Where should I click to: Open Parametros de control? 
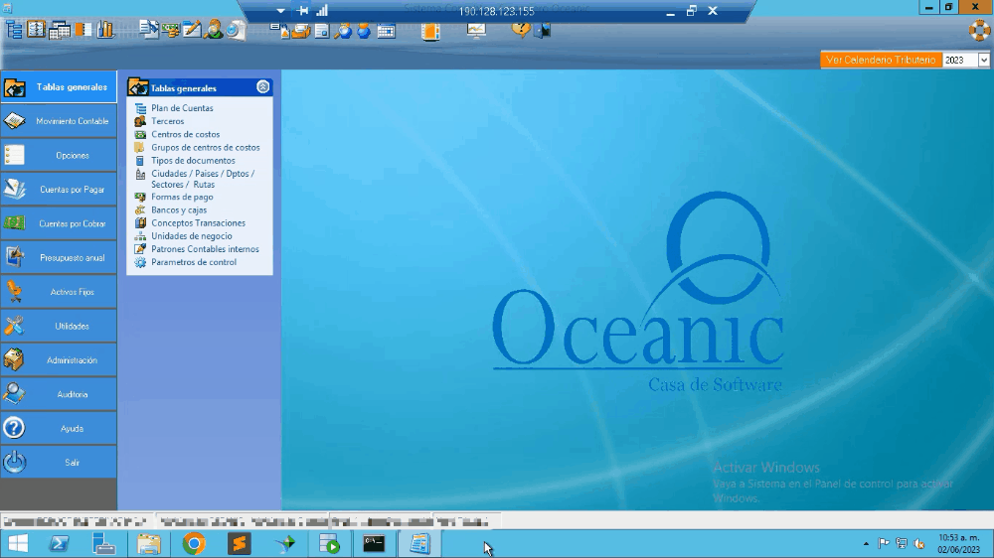click(x=194, y=263)
